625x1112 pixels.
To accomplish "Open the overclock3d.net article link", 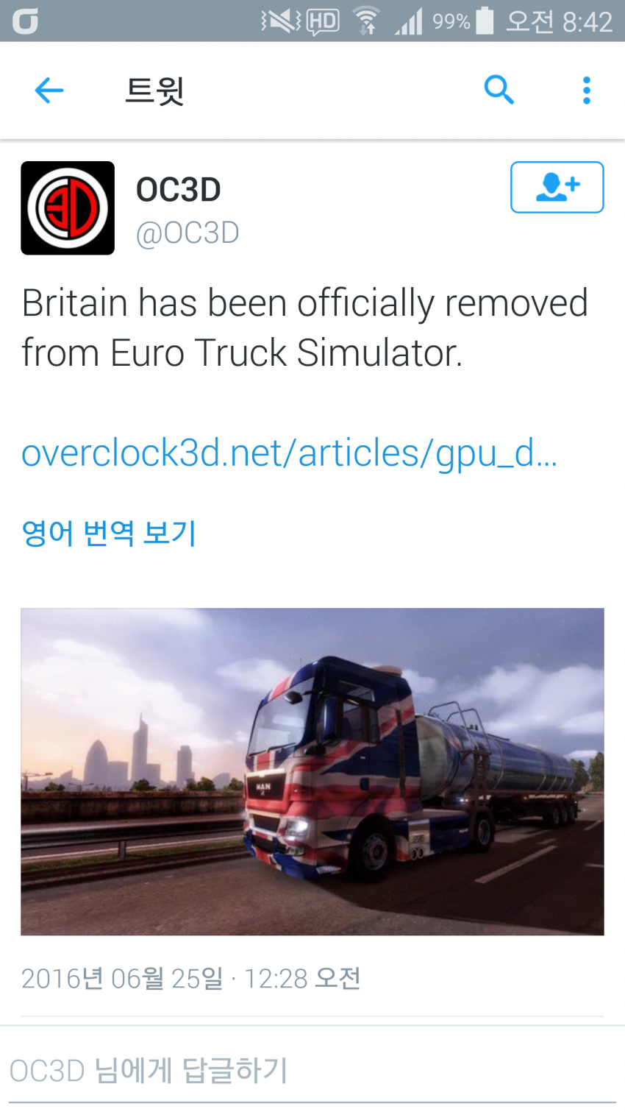I will [289, 453].
